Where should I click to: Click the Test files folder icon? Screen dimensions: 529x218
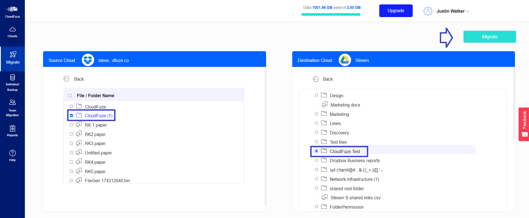coord(324,141)
